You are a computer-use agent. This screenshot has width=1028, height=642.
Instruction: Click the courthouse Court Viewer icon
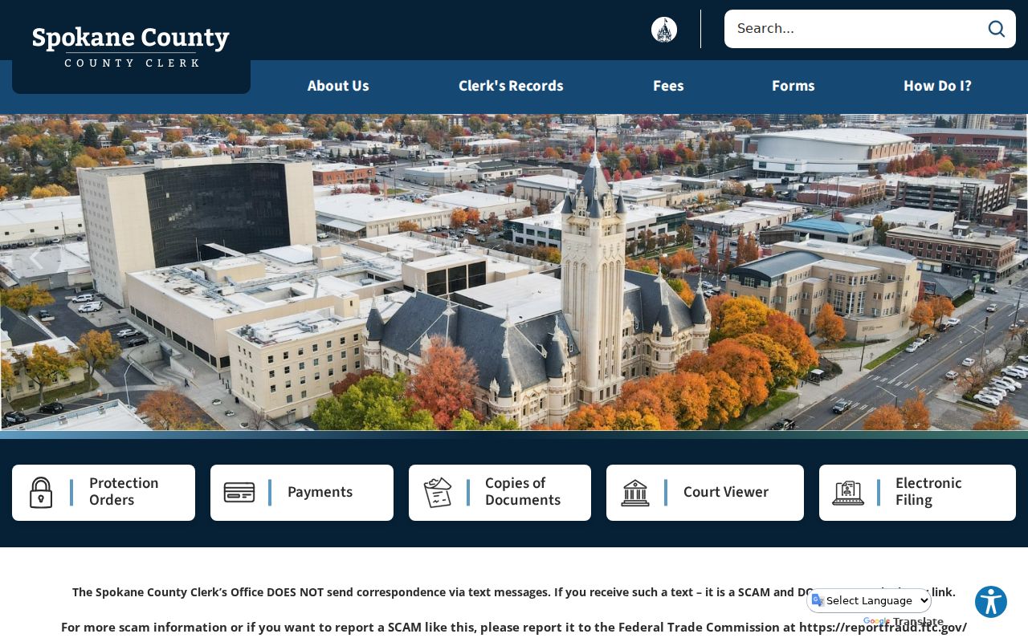[635, 493]
